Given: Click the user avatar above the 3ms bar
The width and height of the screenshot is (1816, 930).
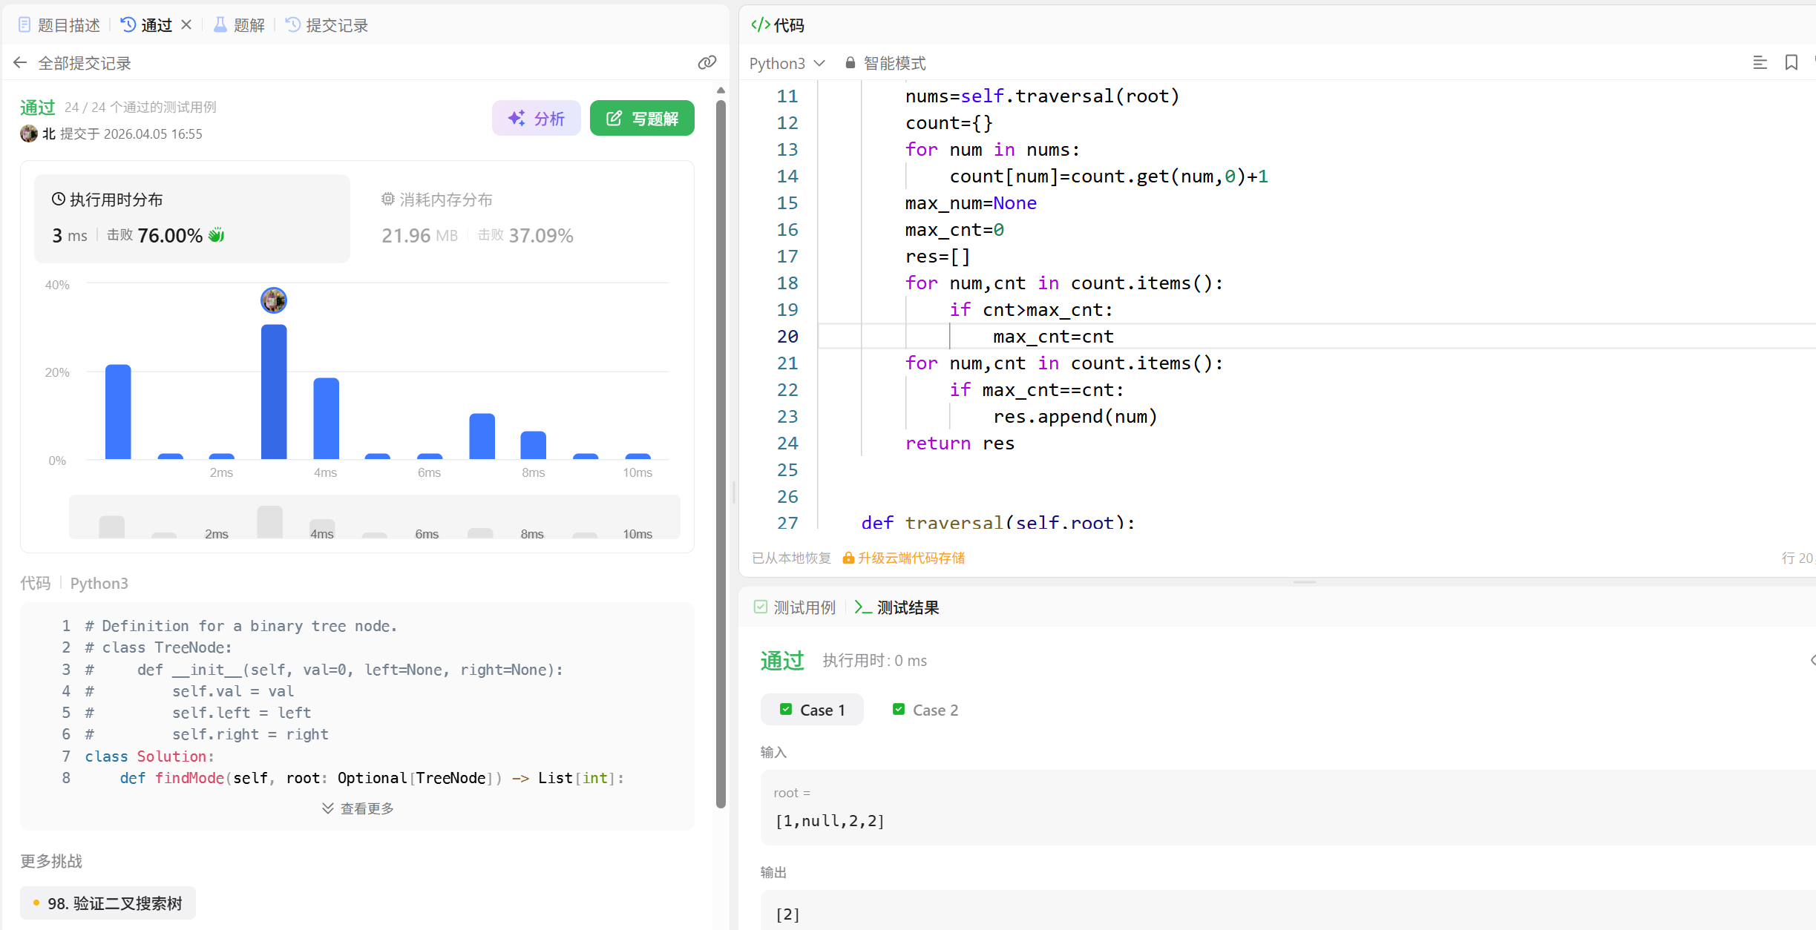Looking at the screenshot, I should tap(274, 300).
